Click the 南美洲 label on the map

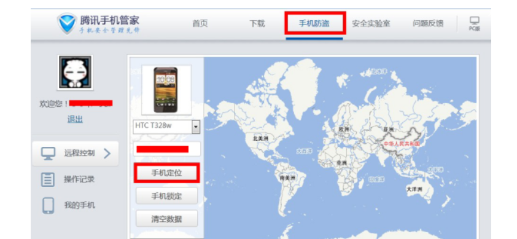(x=287, y=178)
